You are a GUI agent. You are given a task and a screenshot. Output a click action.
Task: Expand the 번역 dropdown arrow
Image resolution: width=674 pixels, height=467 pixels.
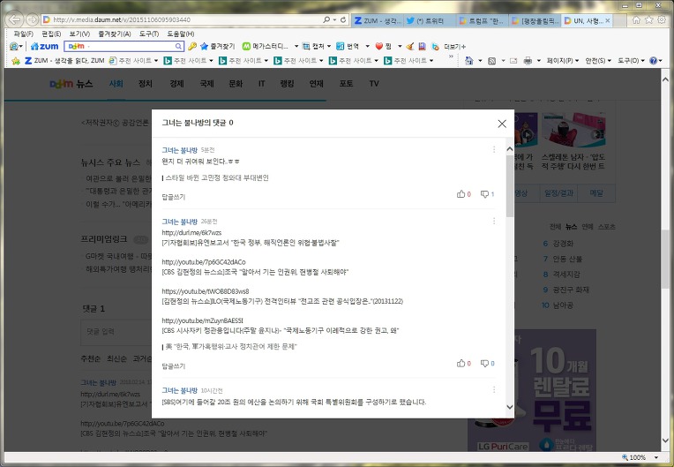pyautogui.click(x=368, y=46)
